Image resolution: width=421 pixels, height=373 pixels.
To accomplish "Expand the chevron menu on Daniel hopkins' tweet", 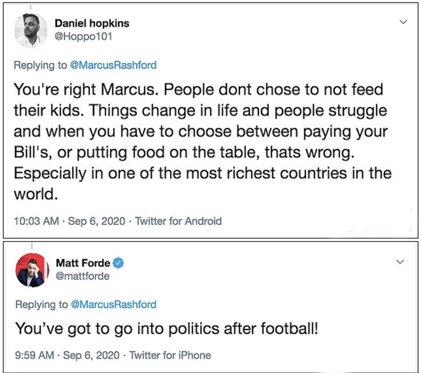I will point(403,23).
